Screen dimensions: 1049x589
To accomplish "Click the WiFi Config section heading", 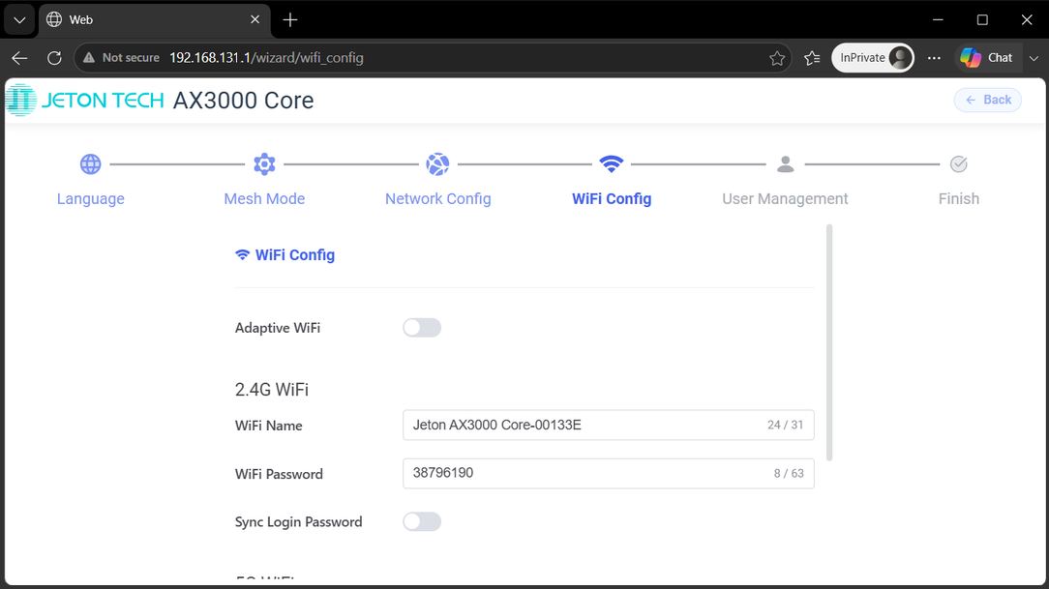I will tap(285, 254).
